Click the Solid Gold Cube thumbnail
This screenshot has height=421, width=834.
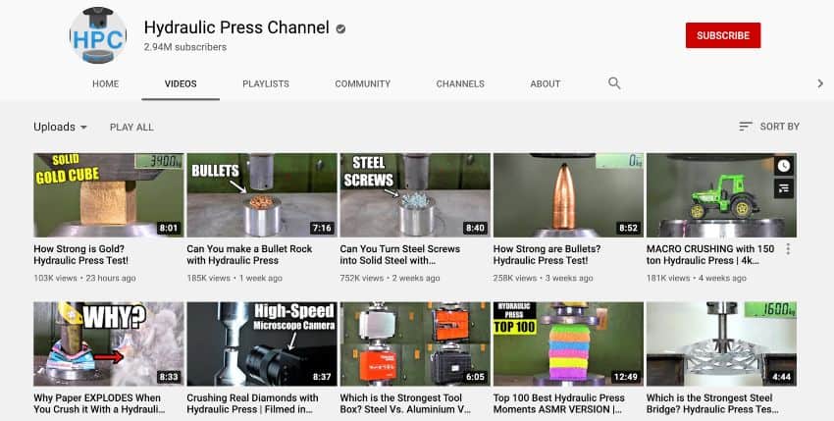109,195
